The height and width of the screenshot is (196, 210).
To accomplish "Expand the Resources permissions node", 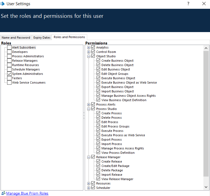I will point(89,183).
